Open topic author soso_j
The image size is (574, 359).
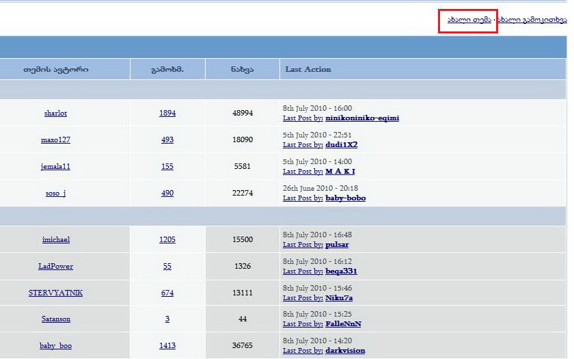point(55,194)
